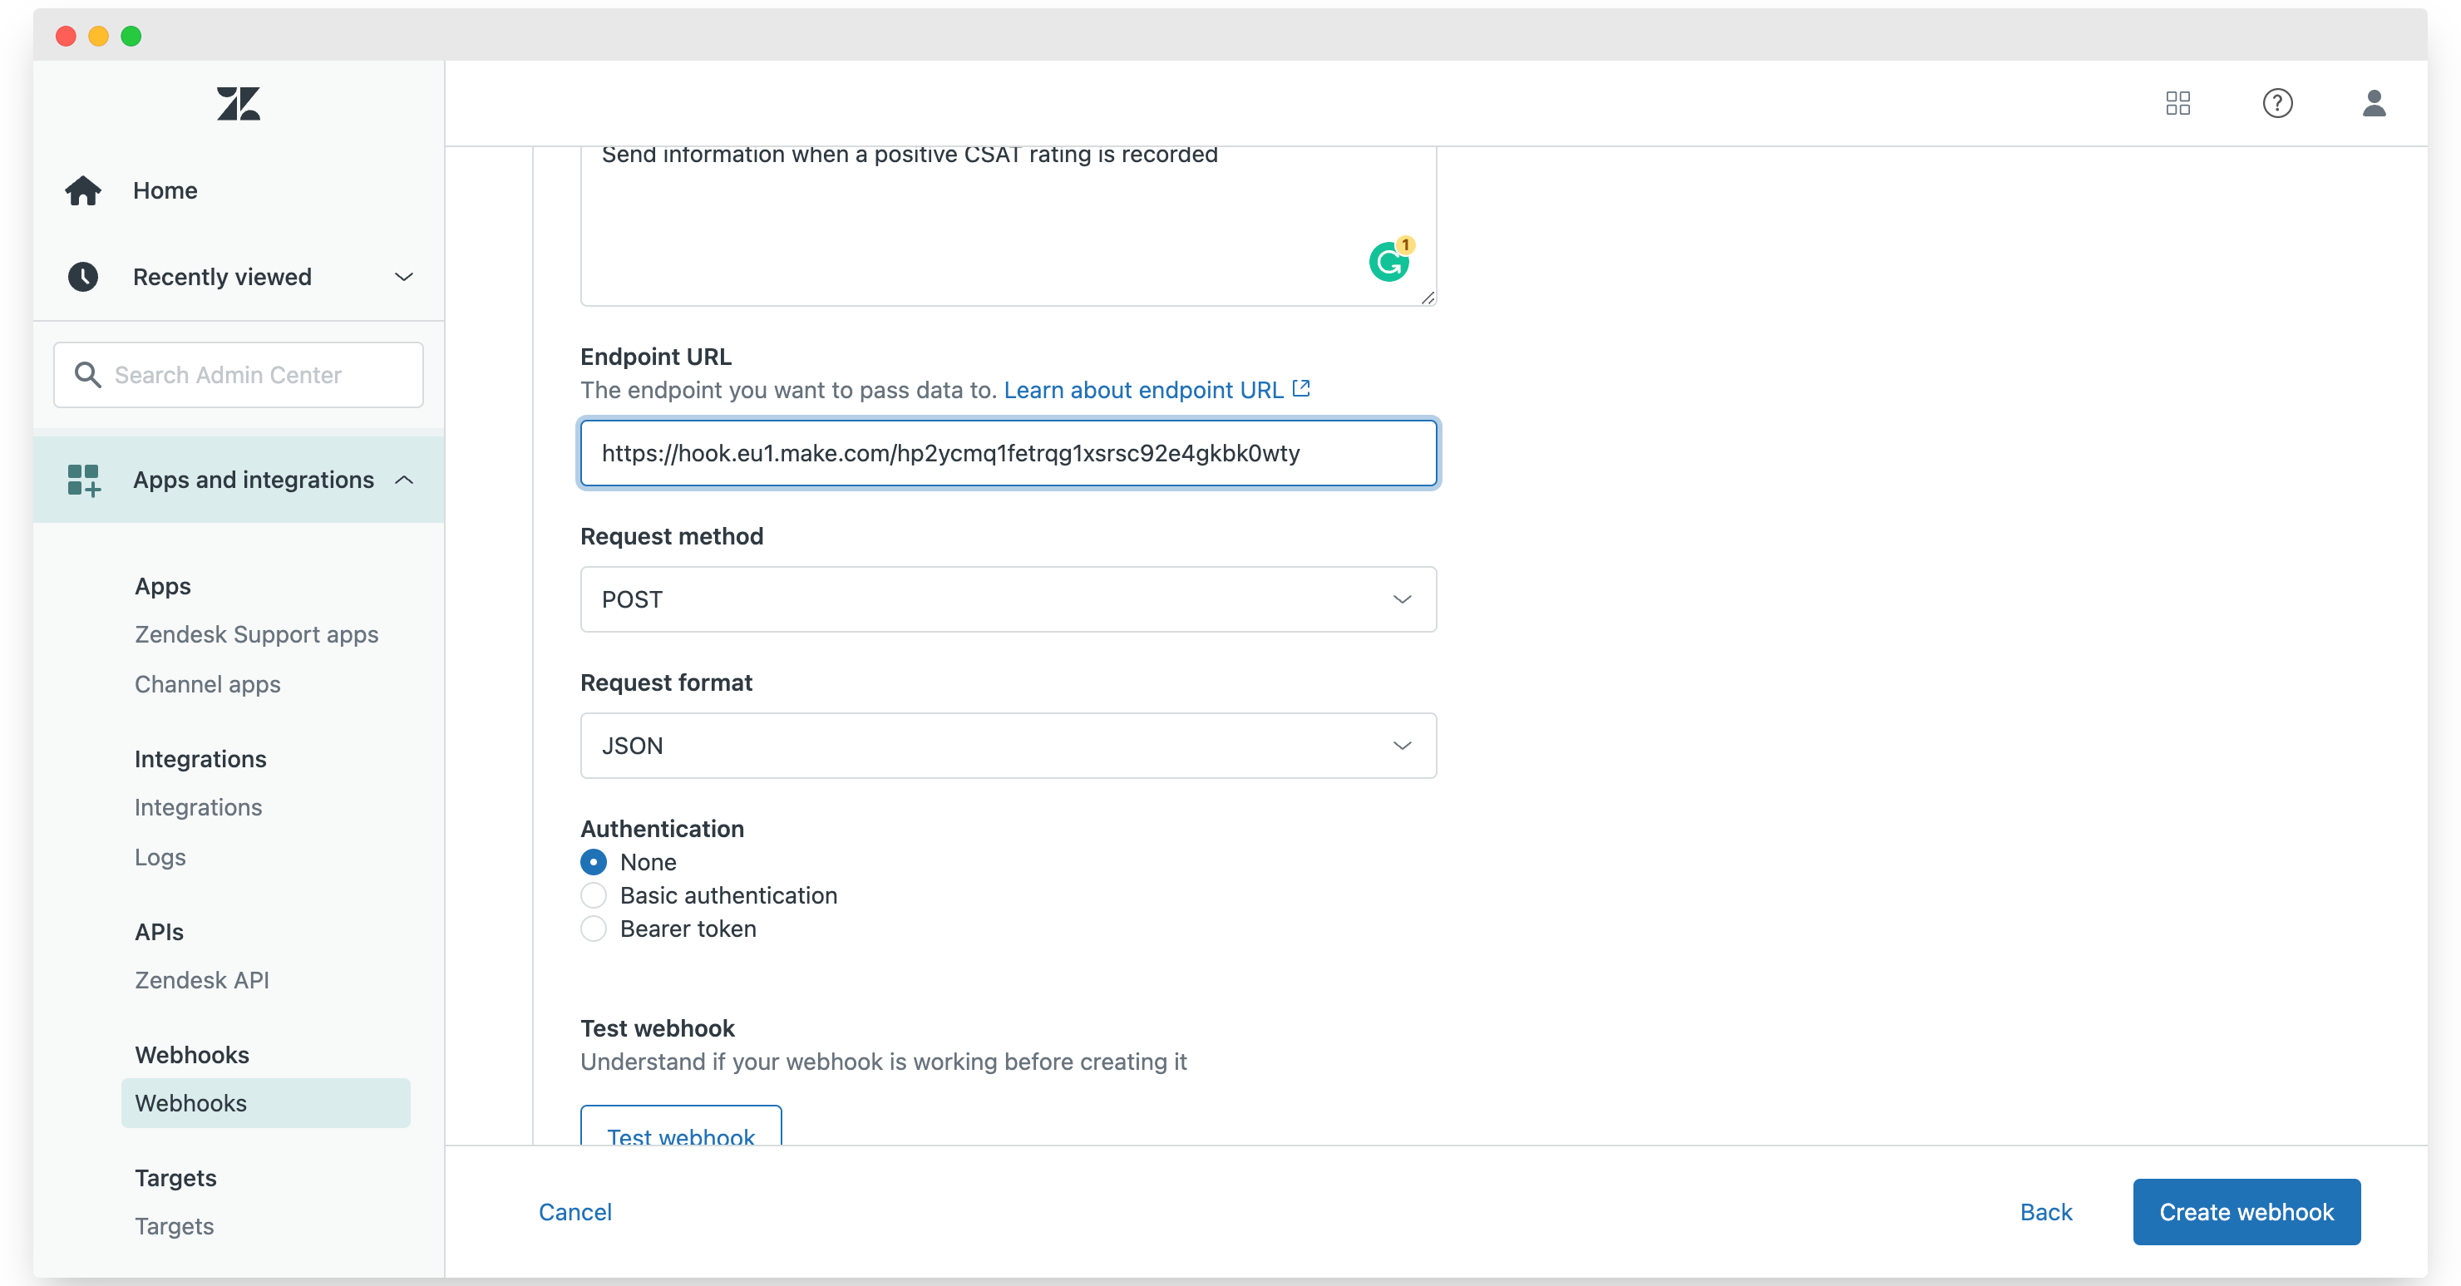This screenshot has height=1286, width=2461.
Task: Click the Search Admin Center field
Action: [238, 375]
